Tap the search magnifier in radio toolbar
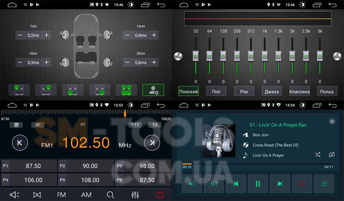The height and width of the screenshot is (201, 344). tap(111, 195)
